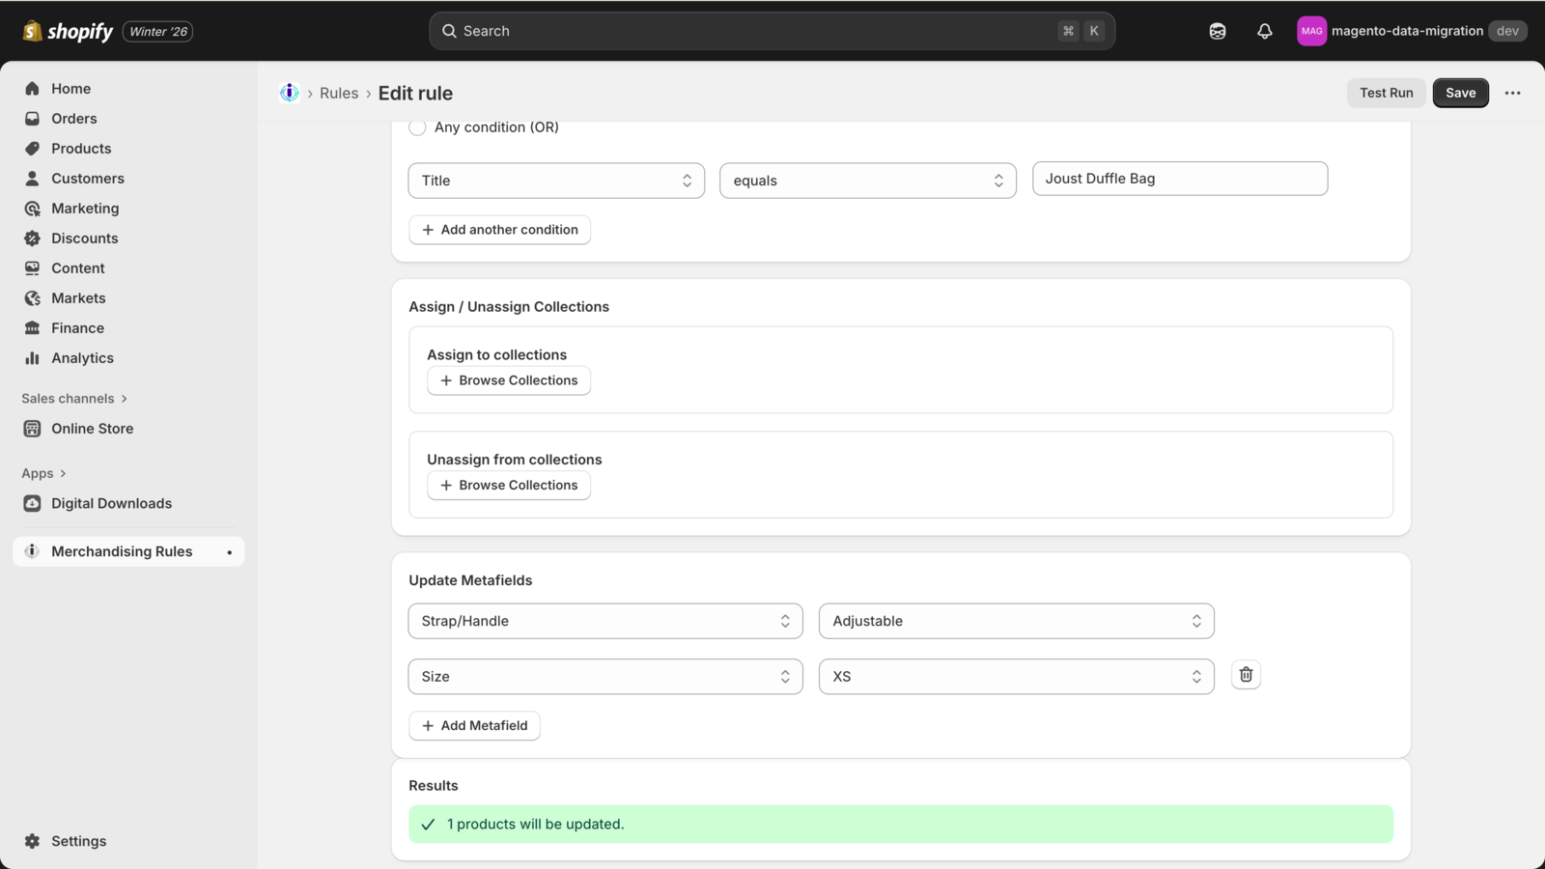Click the Joust Duffle Bag value field
Image resolution: width=1545 pixels, height=869 pixels.
pyautogui.click(x=1179, y=179)
